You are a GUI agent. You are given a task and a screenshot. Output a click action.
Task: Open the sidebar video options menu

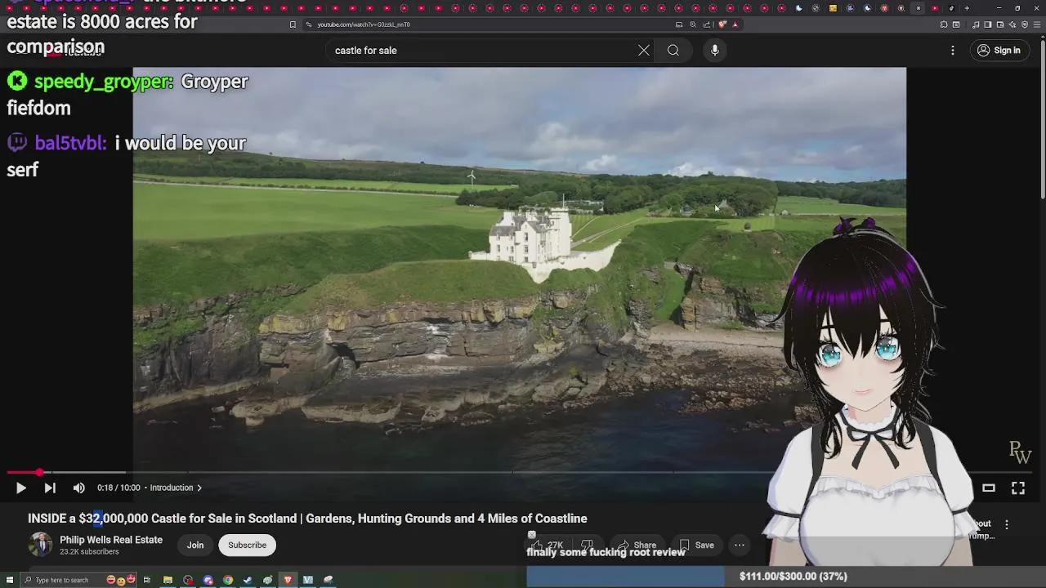pos(1007,524)
